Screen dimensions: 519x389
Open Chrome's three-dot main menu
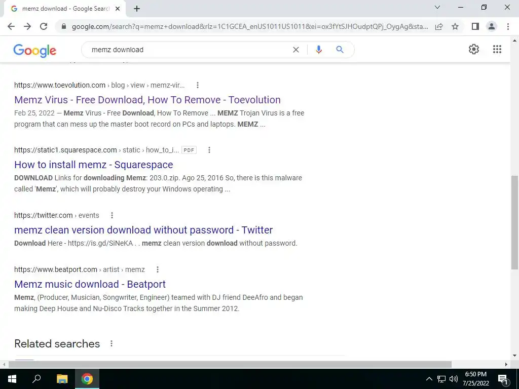[508, 26]
